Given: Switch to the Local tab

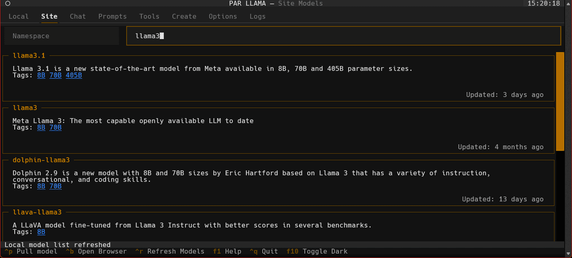Looking at the screenshot, I should pyautogui.click(x=19, y=16).
